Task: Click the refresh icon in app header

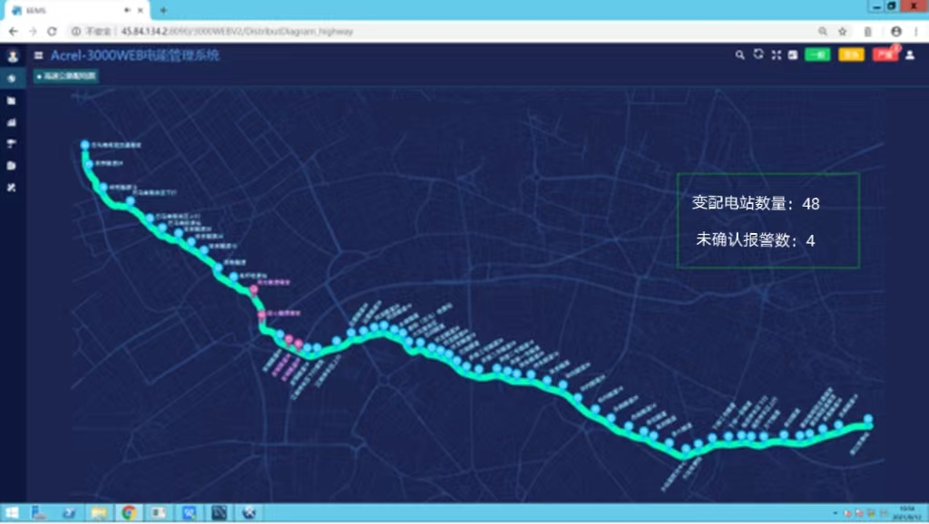Action: [758, 54]
